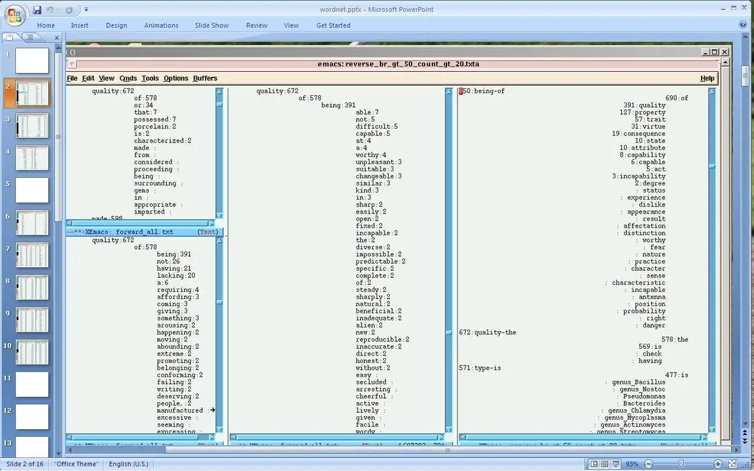754x471 pixels.
Task: Click the Next Slide double-arrow button
Action: click(745, 441)
